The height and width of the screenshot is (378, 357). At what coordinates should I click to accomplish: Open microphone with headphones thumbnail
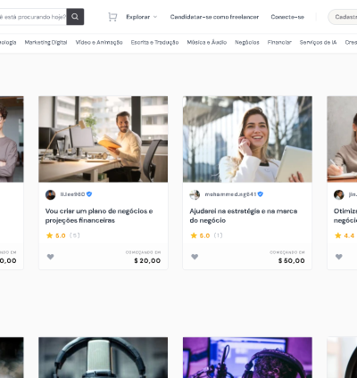tap(104, 357)
